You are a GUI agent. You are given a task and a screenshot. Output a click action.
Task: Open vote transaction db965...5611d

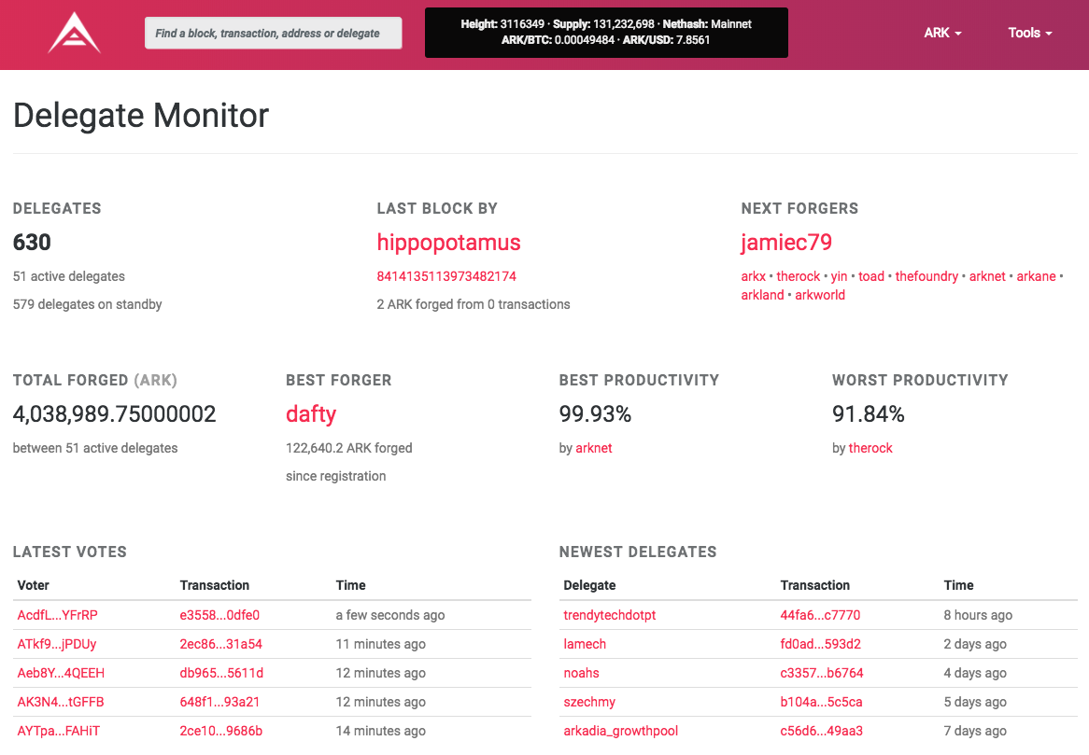221,673
